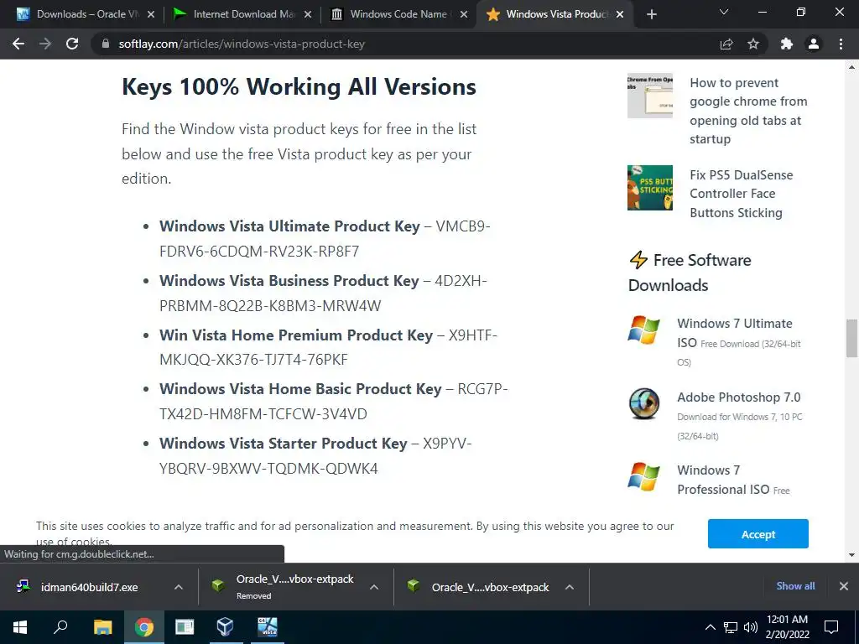Click the padlock site info icon
859x644 pixels.
pyautogui.click(x=105, y=44)
